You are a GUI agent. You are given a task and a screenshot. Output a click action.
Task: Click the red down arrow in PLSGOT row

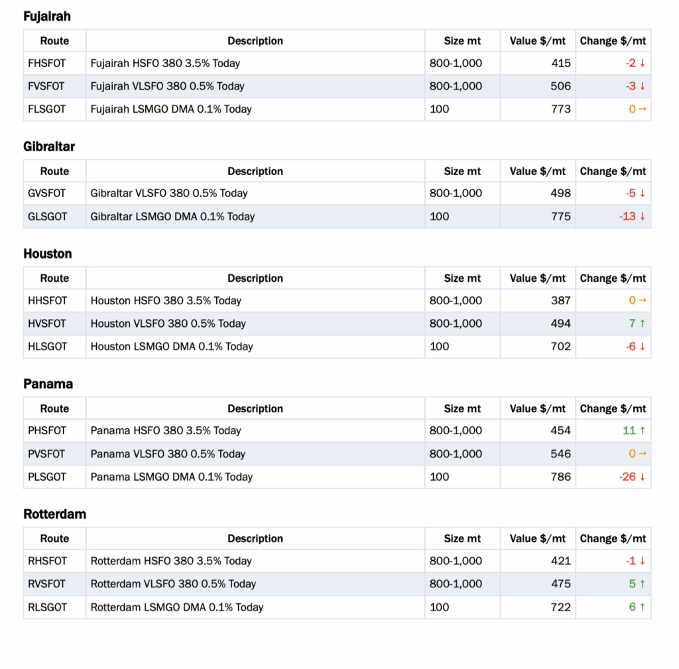click(642, 477)
